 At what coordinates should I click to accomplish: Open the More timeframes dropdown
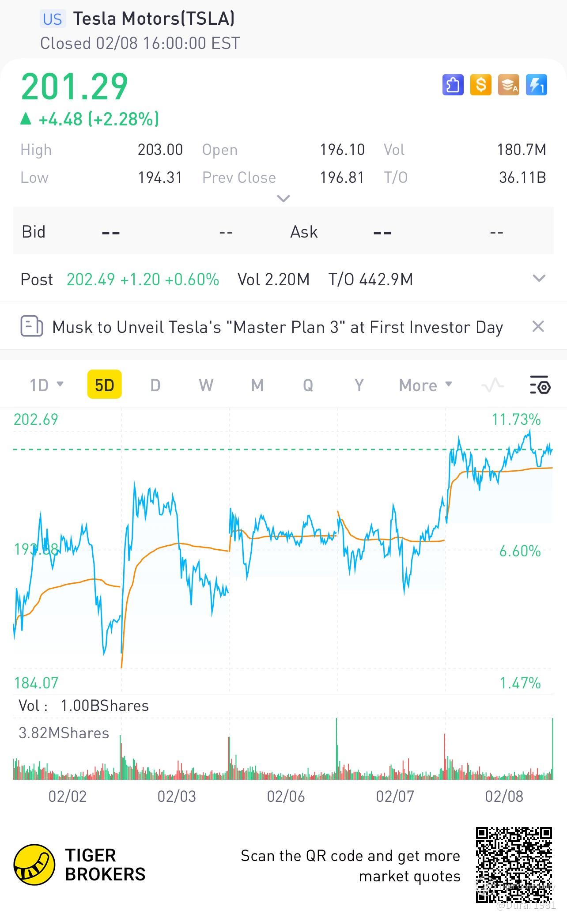coord(425,385)
